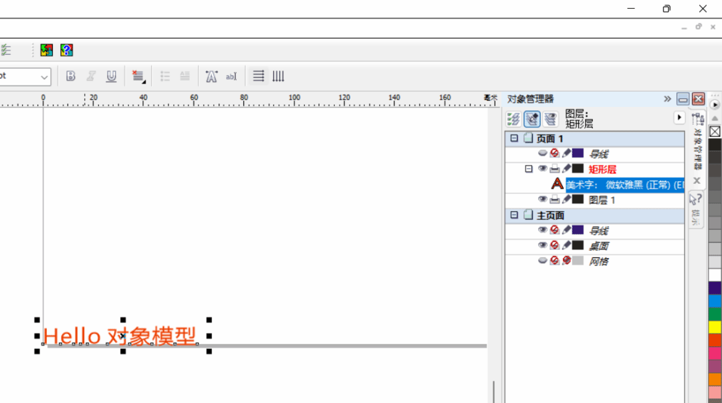Collapse the 页面 1 tree node
Screen dimensions: 722x403
(x=514, y=138)
